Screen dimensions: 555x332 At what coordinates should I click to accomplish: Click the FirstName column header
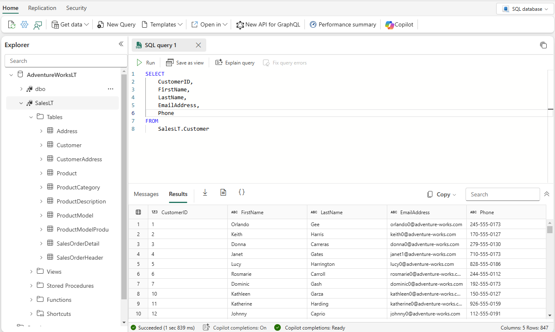(x=267, y=213)
